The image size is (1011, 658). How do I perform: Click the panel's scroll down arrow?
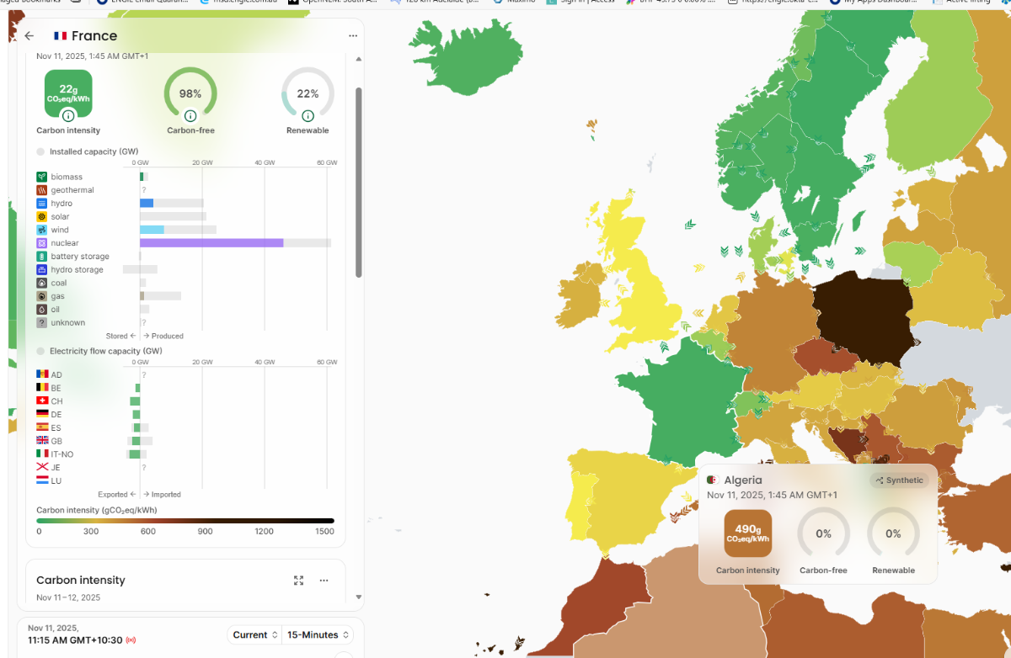pyautogui.click(x=359, y=597)
